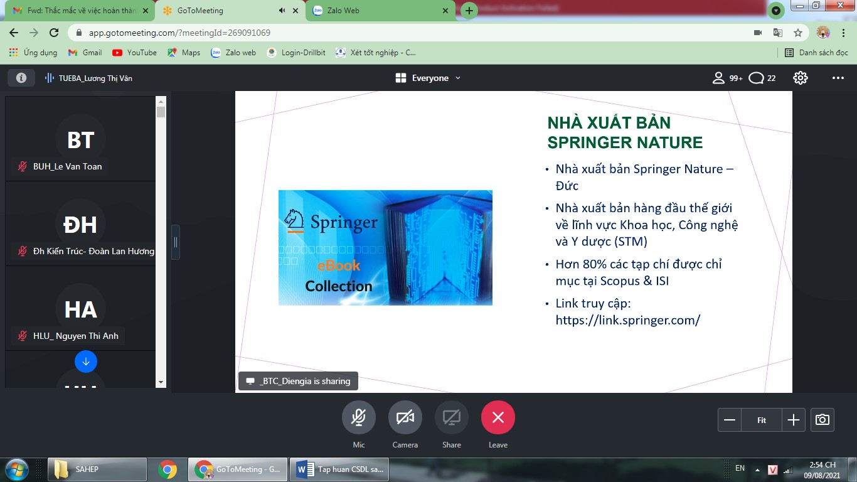Go forward in browser
This screenshot has height=482, width=857.
click(x=34, y=33)
